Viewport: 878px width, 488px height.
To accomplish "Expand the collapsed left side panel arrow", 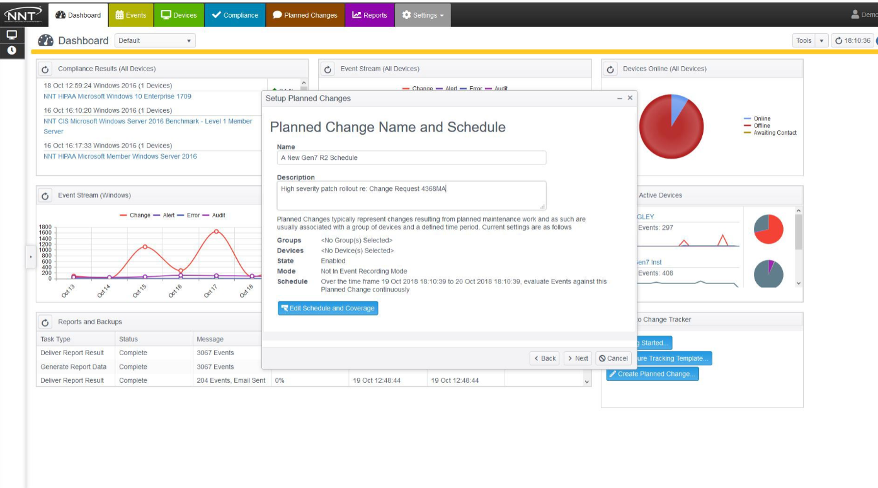I will [30, 257].
